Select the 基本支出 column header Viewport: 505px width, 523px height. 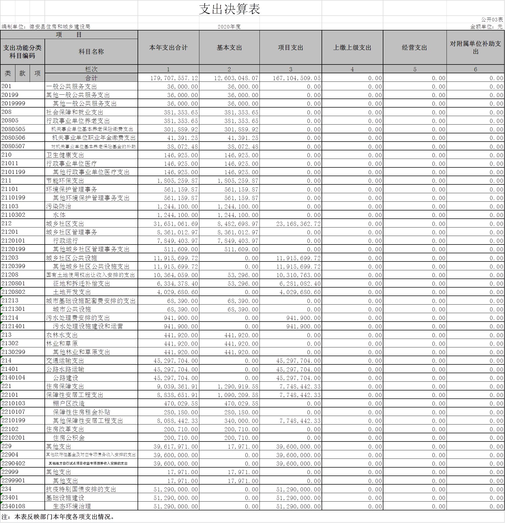click(x=229, y=47)
